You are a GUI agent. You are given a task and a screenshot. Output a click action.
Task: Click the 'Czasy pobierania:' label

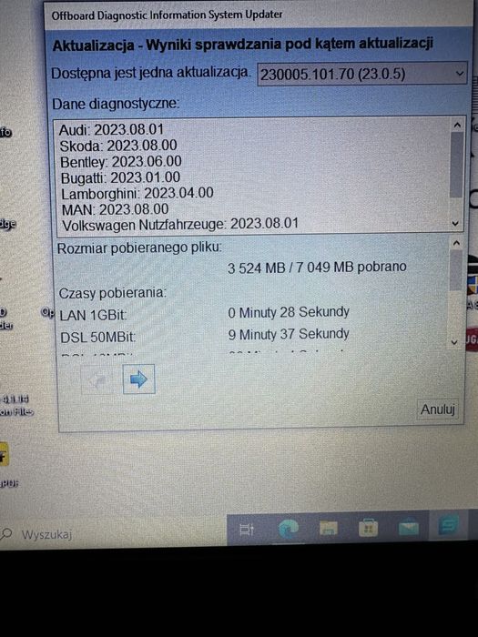[x=113, y=292]
